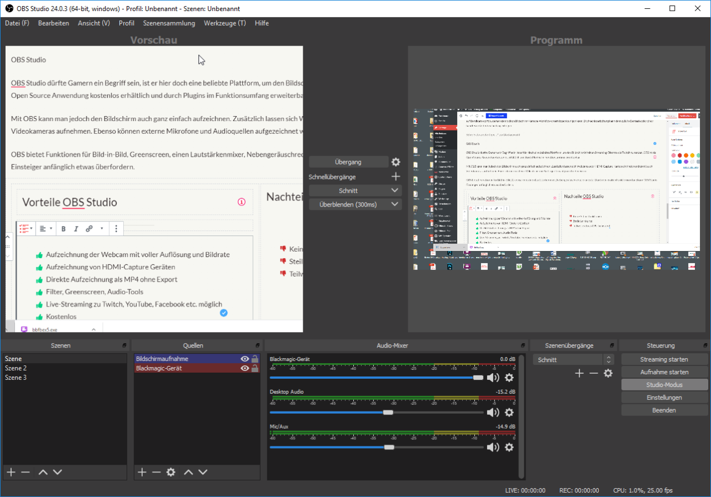
Task: Add a new scene with Szenen plus icon
Action: click(x=11, y=472)
